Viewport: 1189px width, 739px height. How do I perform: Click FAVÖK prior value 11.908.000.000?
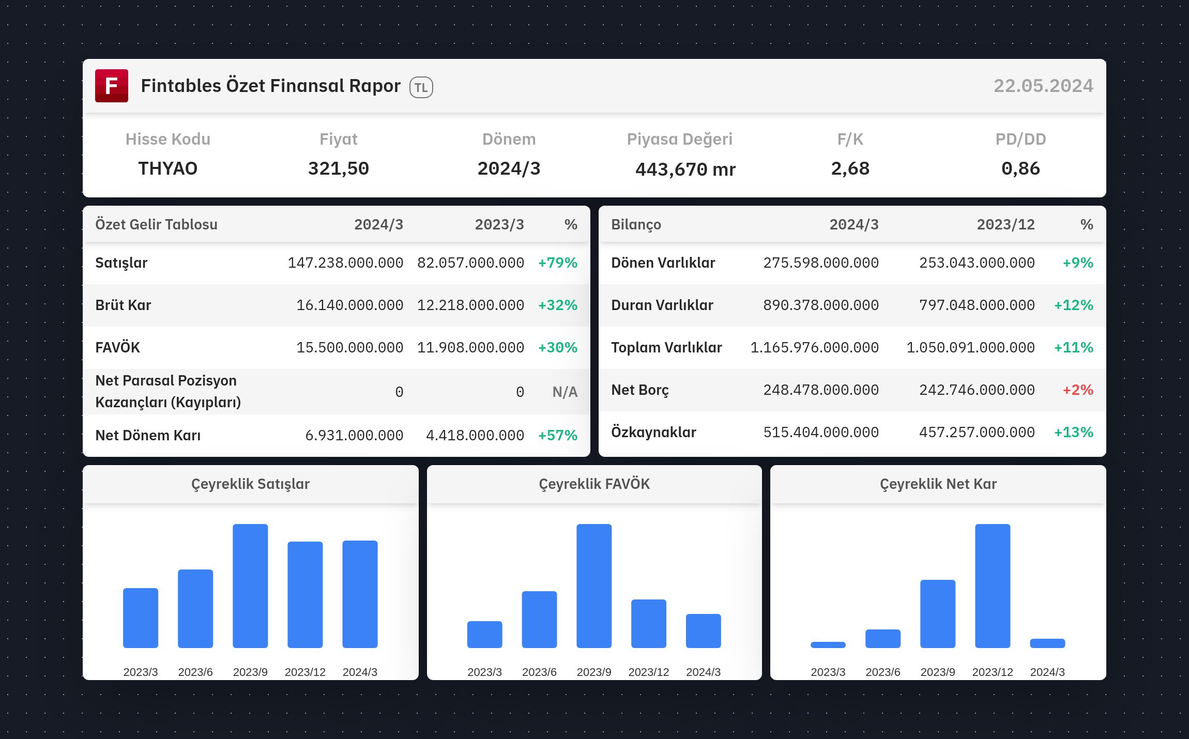point(470,347)
